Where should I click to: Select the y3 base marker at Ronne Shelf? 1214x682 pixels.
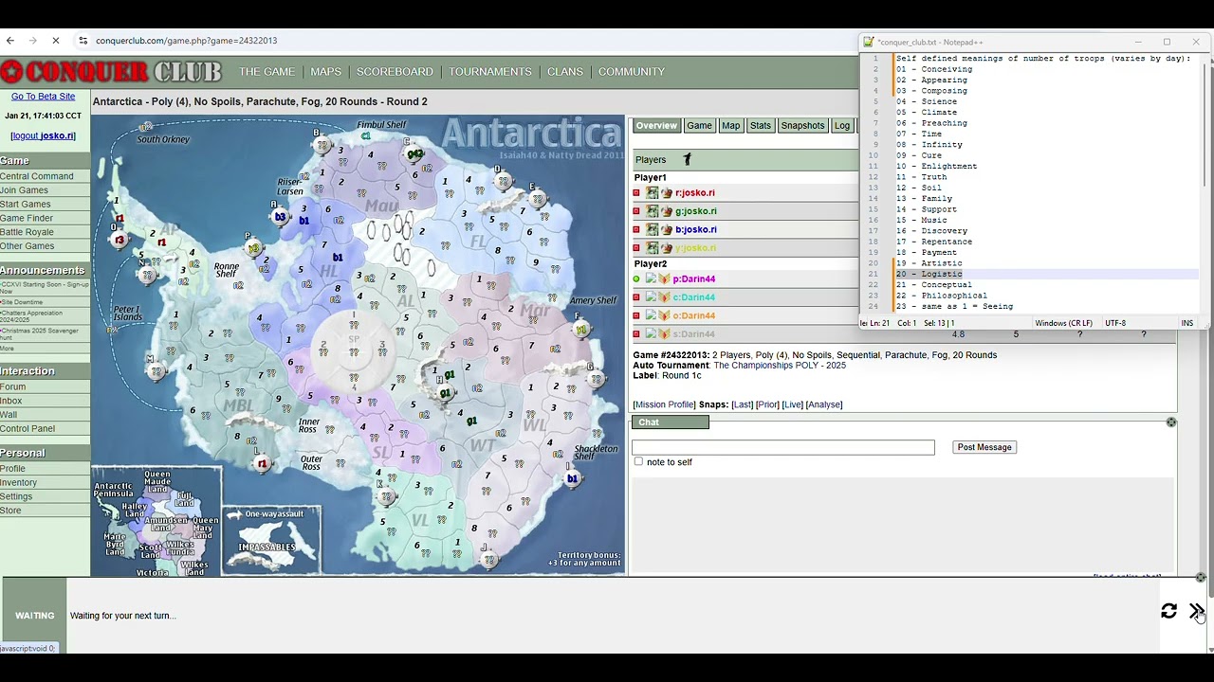coord(253,248)
